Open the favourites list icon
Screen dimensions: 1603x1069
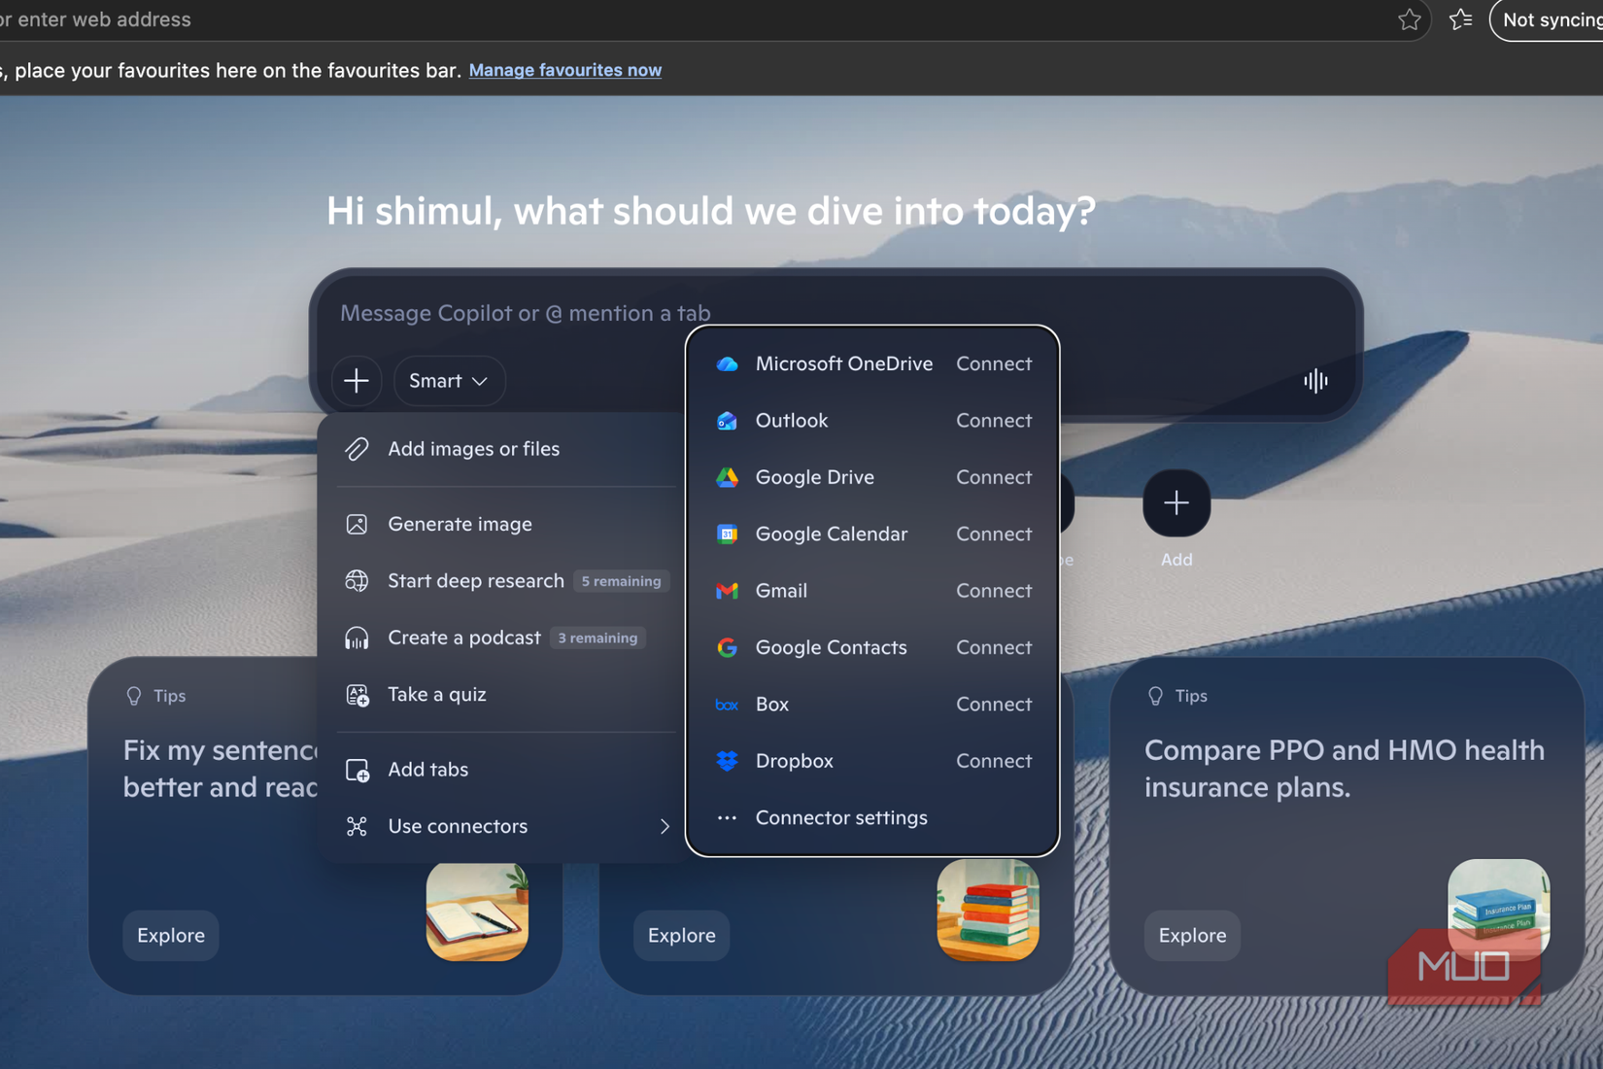click(x=1460, y=19)
